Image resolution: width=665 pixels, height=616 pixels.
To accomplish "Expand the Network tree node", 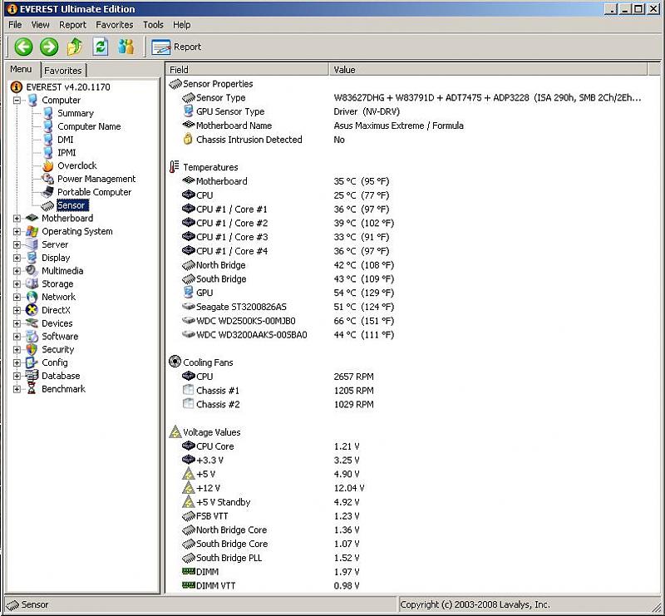I will (x=17, y=298).
